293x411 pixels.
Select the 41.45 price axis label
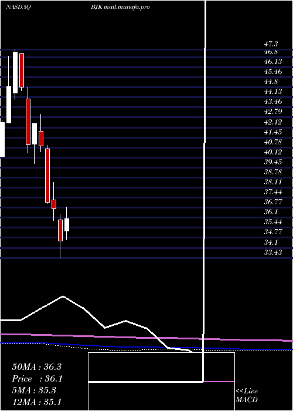pyautogui.click(x=273, y=132)
